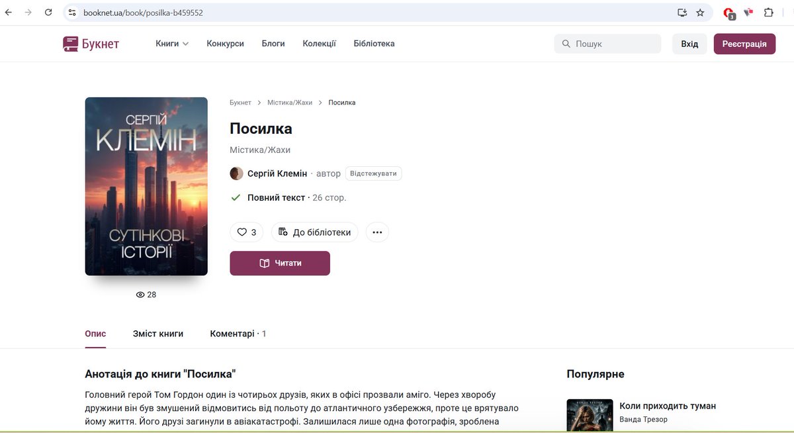Click the Містика/Жахи genre under title
Screen dimensions: 794x433
coord(260,150)
